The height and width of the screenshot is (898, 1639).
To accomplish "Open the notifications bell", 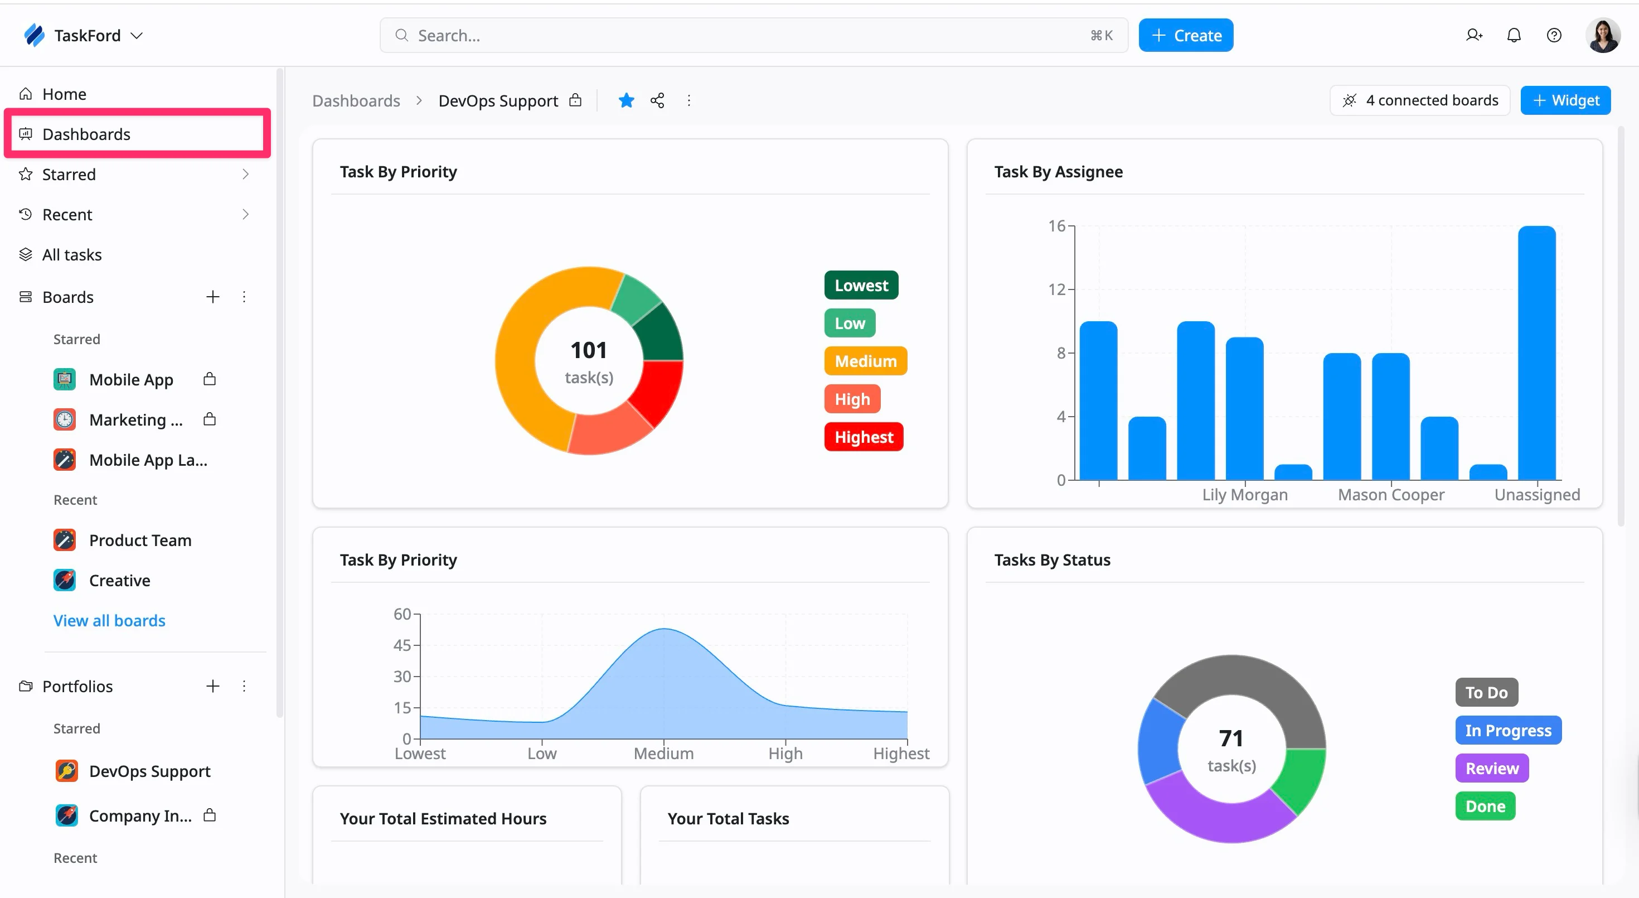I will (1514, 36).
